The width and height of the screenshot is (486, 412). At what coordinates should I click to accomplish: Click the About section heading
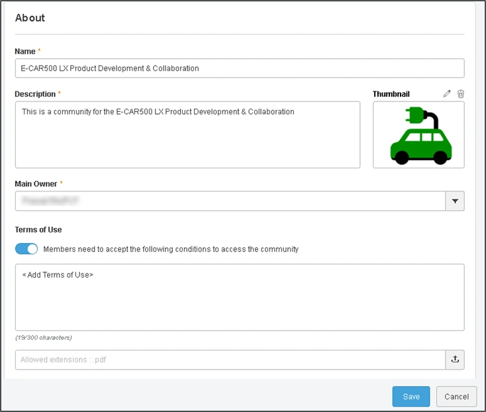30,18
